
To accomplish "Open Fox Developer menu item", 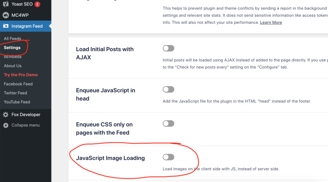I will [x=26, y=115].
